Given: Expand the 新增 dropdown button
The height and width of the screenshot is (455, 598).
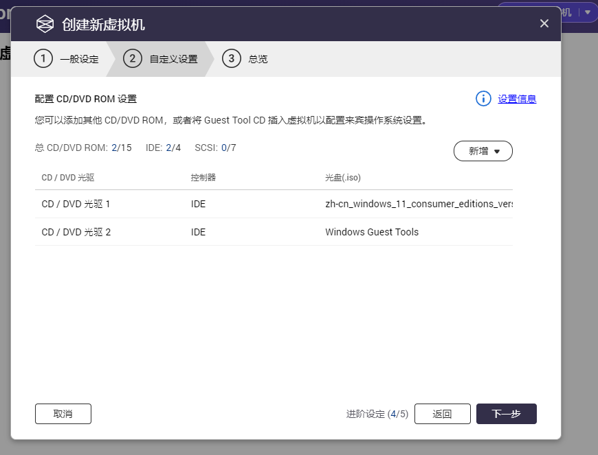Looking at the screenshot, I should pos(483,151).
